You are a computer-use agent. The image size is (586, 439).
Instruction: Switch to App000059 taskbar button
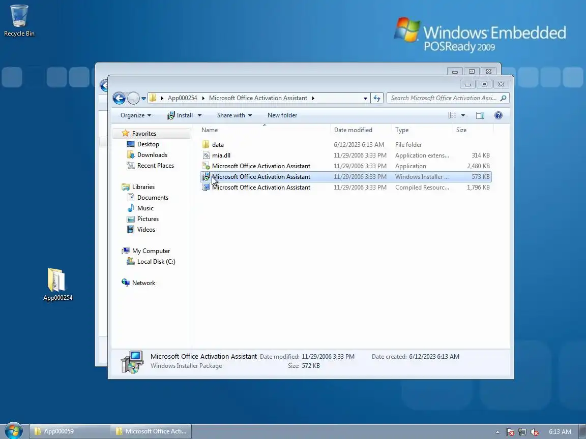[70, 431]
